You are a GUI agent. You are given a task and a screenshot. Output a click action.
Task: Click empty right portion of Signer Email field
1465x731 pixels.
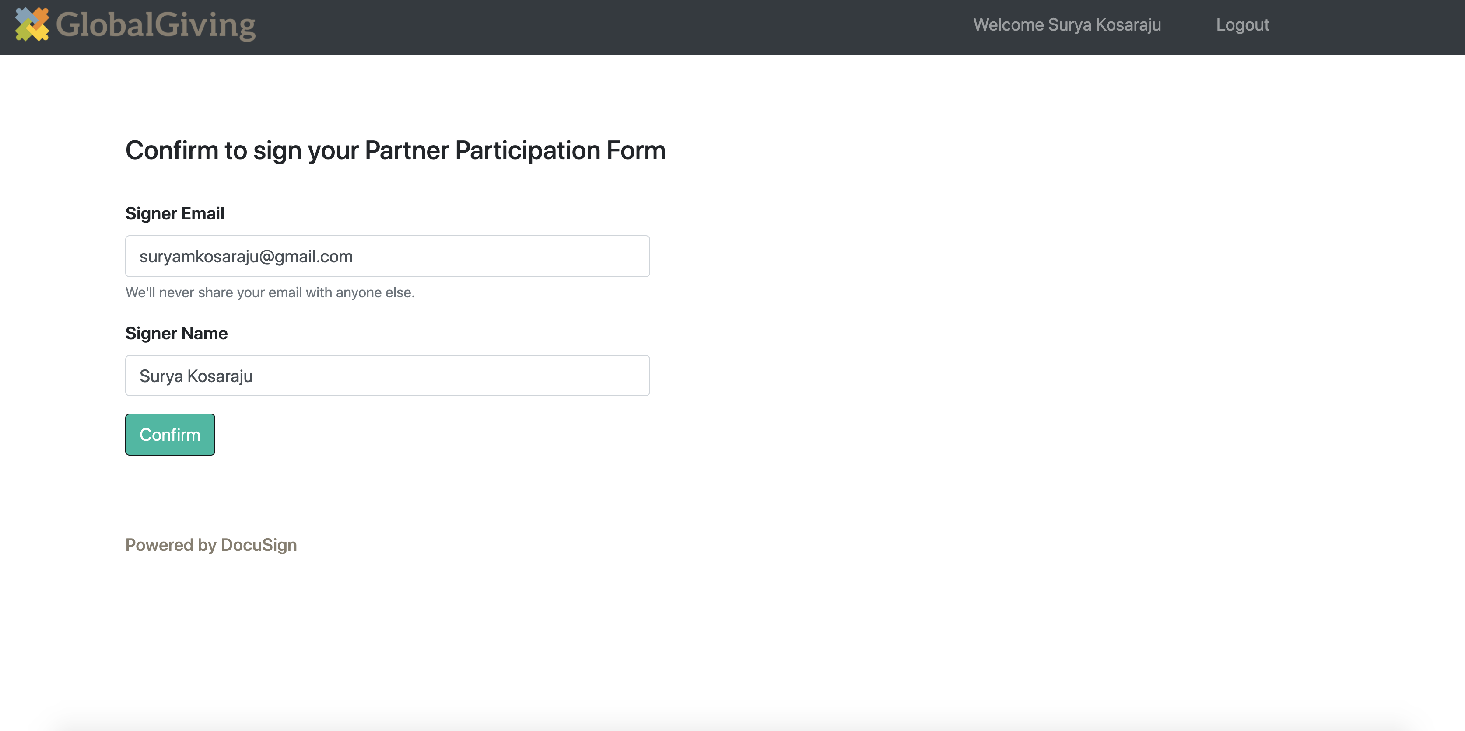pos(512,256)
